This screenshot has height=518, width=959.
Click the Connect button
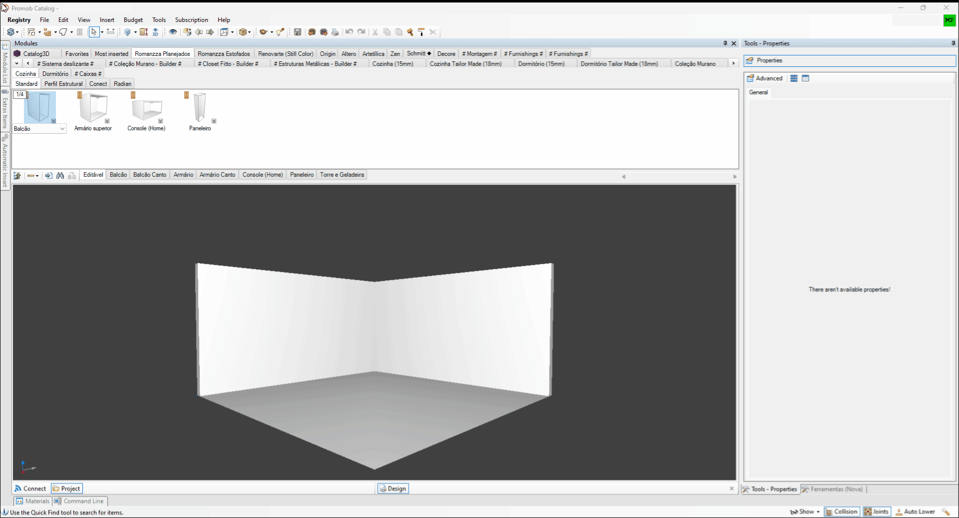coord(30,489)
